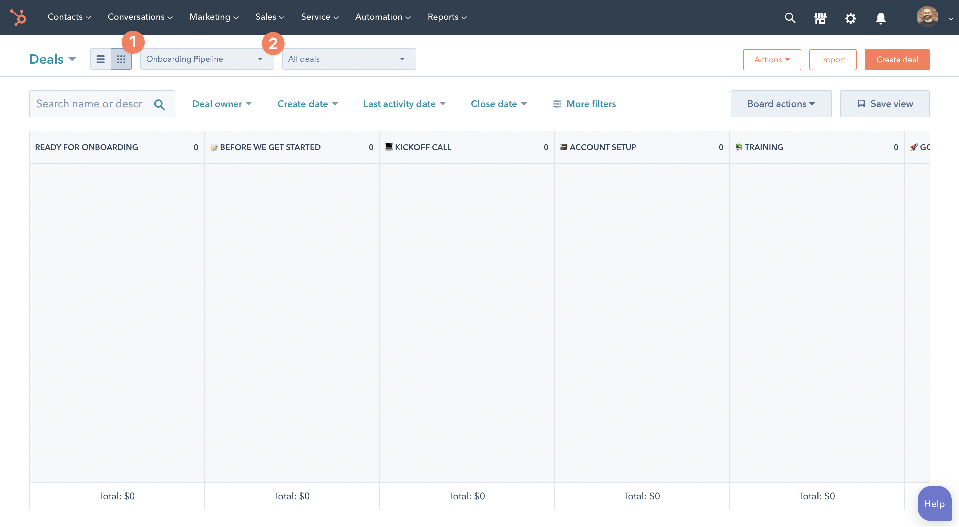
Task: Open the Contacts menu
Action: [x=69, y=17]
